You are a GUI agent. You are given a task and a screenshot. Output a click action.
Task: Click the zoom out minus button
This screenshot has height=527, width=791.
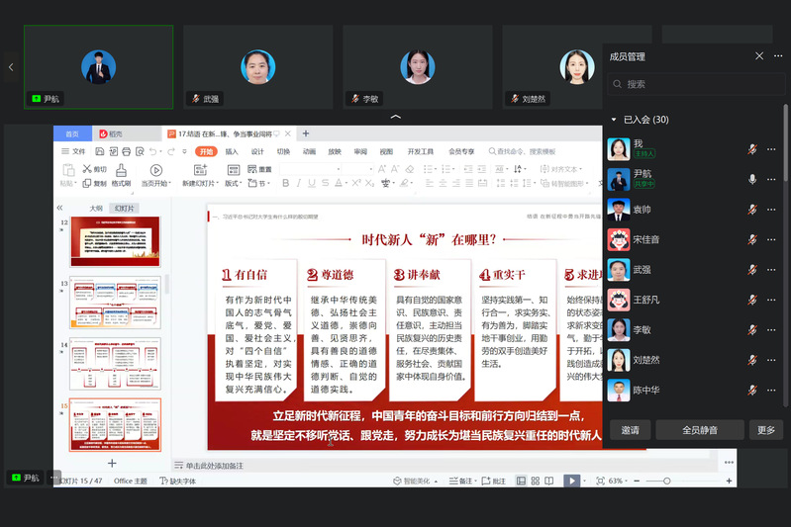[x=637, y=481]
